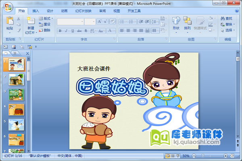The image size is (242, 161).
Task: Expand the Select (选择) dropdown
Action: pyautogui.click(x=228, y=30)
